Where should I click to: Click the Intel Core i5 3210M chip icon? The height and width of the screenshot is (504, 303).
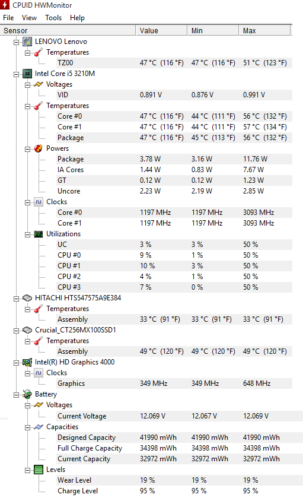[27, 74]
